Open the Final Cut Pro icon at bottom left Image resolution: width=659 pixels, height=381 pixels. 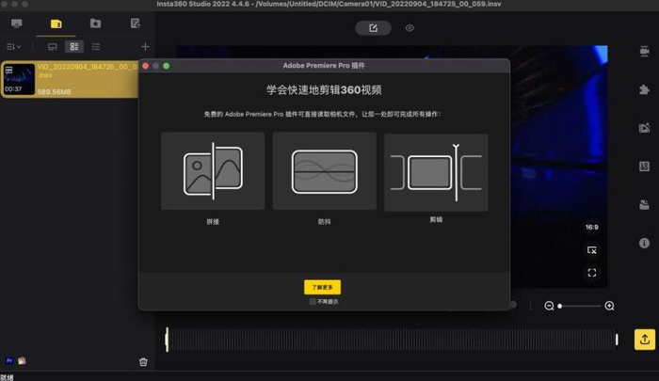point(22,361)
